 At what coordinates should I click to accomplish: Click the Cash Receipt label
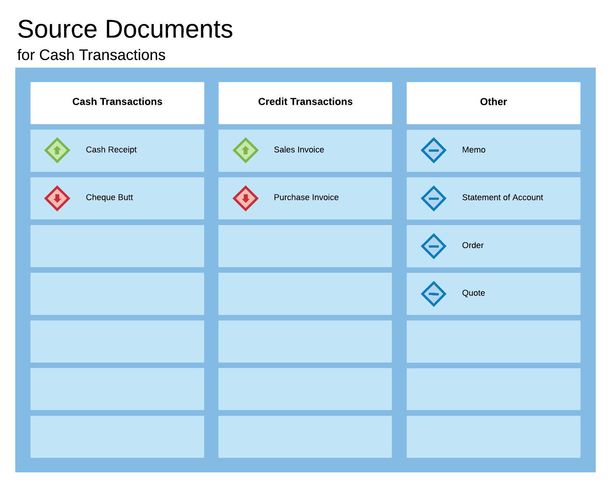click(112, 150)
